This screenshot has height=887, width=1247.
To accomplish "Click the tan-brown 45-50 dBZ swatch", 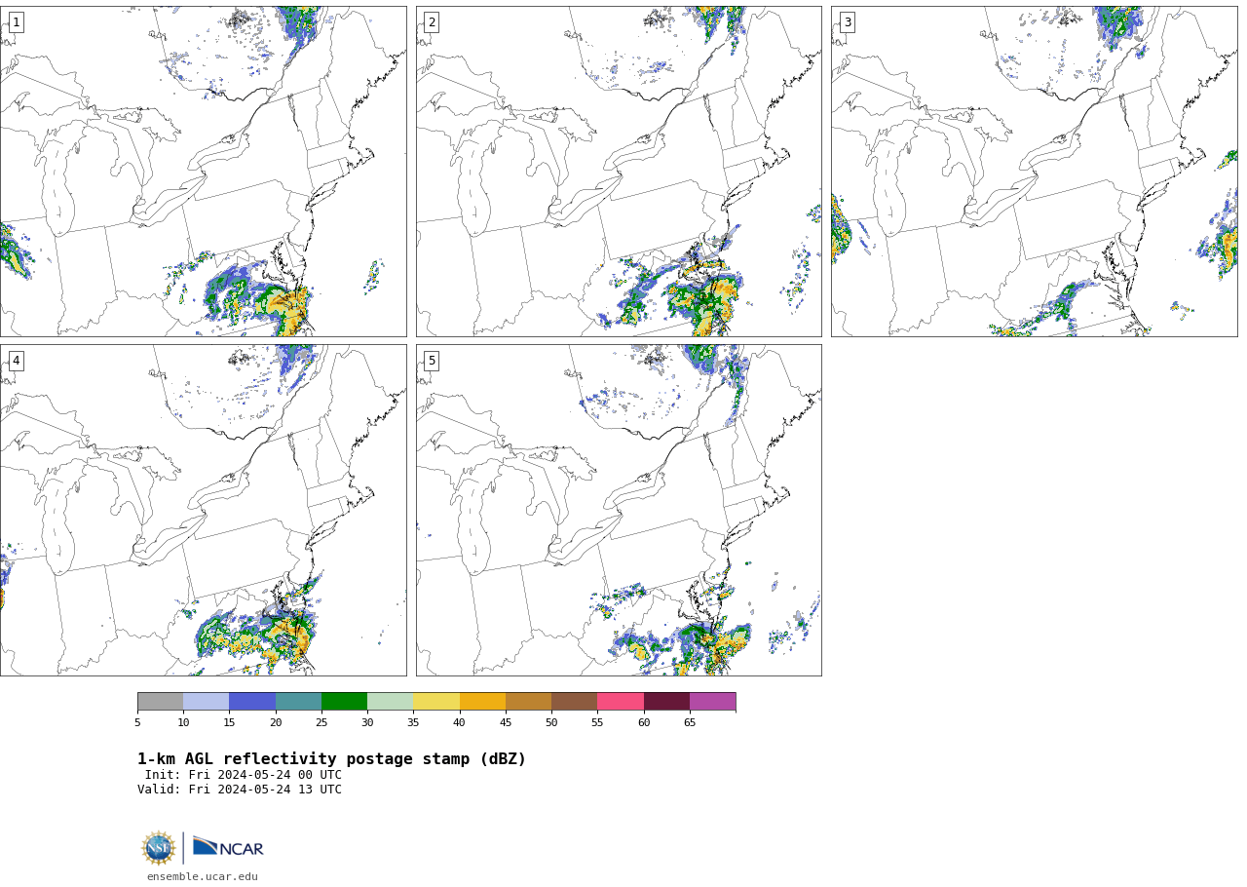I will coord(528,702).
